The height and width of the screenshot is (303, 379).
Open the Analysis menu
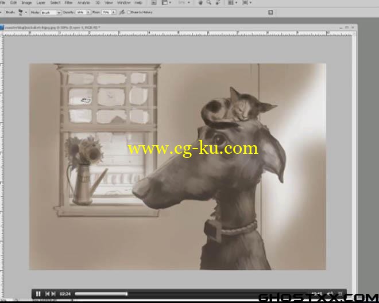(x=84, y=3)
